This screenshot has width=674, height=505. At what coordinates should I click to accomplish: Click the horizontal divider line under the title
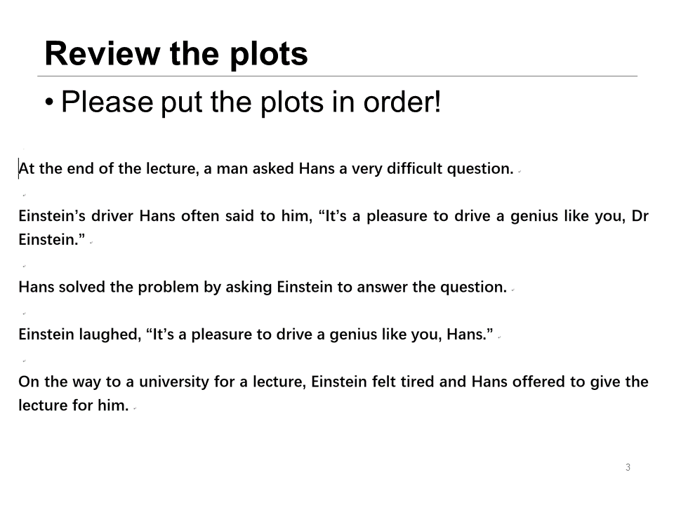click(337, 76)
